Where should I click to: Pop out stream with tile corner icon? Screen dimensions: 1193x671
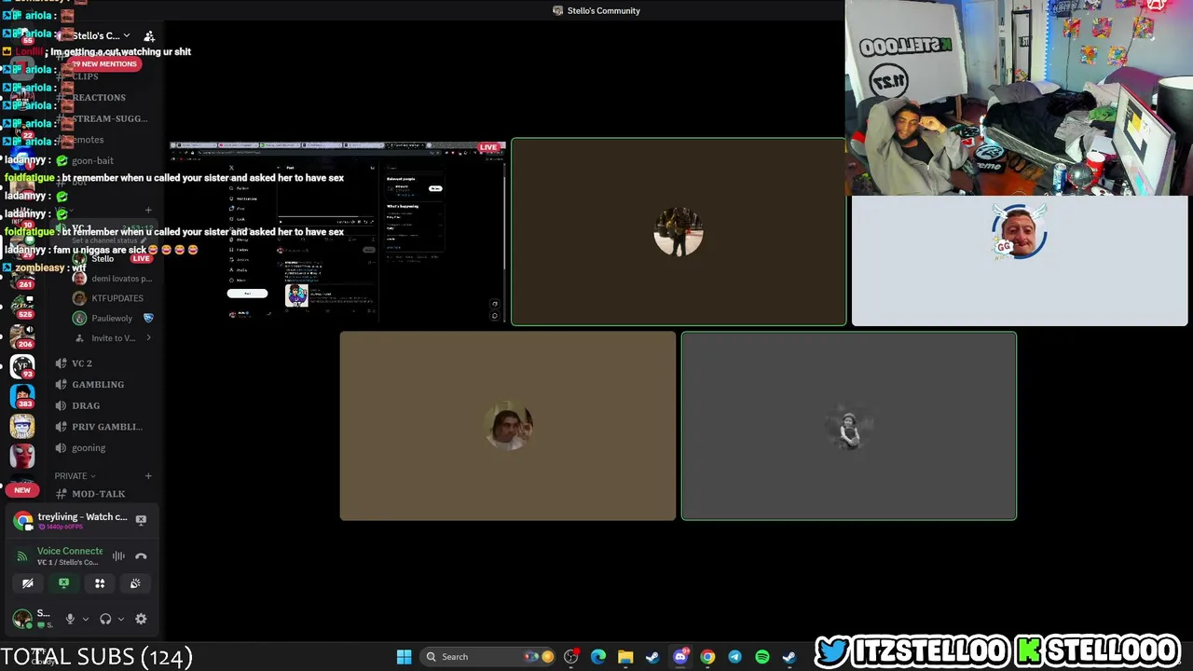pyautogui.click(x=495, y=304)
